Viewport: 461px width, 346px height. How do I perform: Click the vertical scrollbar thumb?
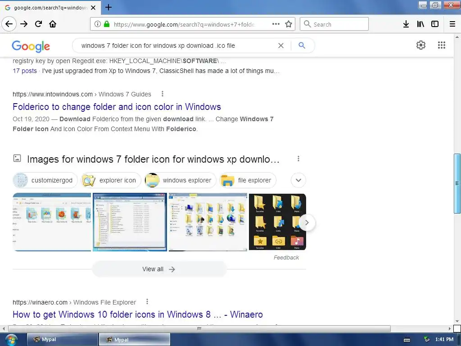tap(457, 183)
